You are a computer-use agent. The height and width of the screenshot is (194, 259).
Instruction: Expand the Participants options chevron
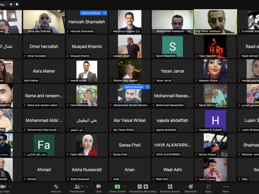tap(87, 187)
